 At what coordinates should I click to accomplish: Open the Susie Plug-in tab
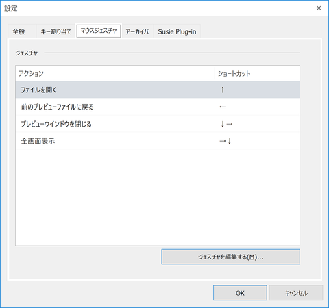coord(177,31)
